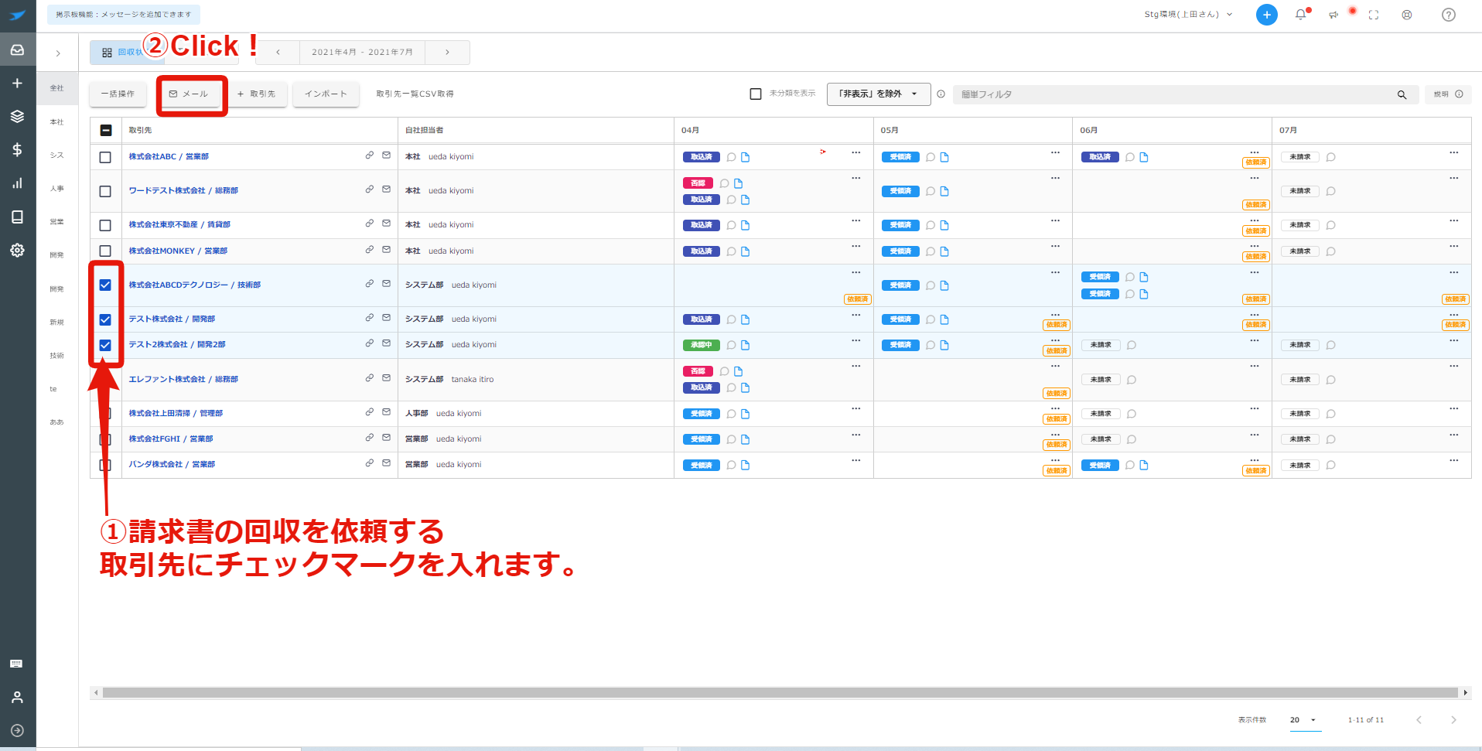The width and height of the screenshot is (1482, 751).
Task: Click the mail icon for エレファント株式会社 row
Action: pos(386,378)
